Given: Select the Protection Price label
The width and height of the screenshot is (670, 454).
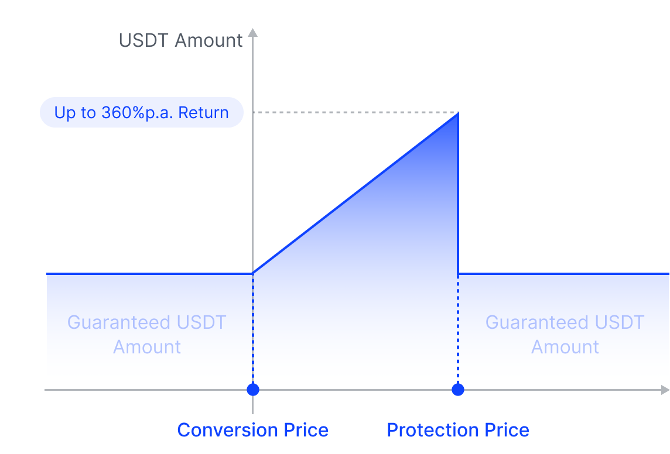Looking at the screenshot, I should tap(458, 429).
